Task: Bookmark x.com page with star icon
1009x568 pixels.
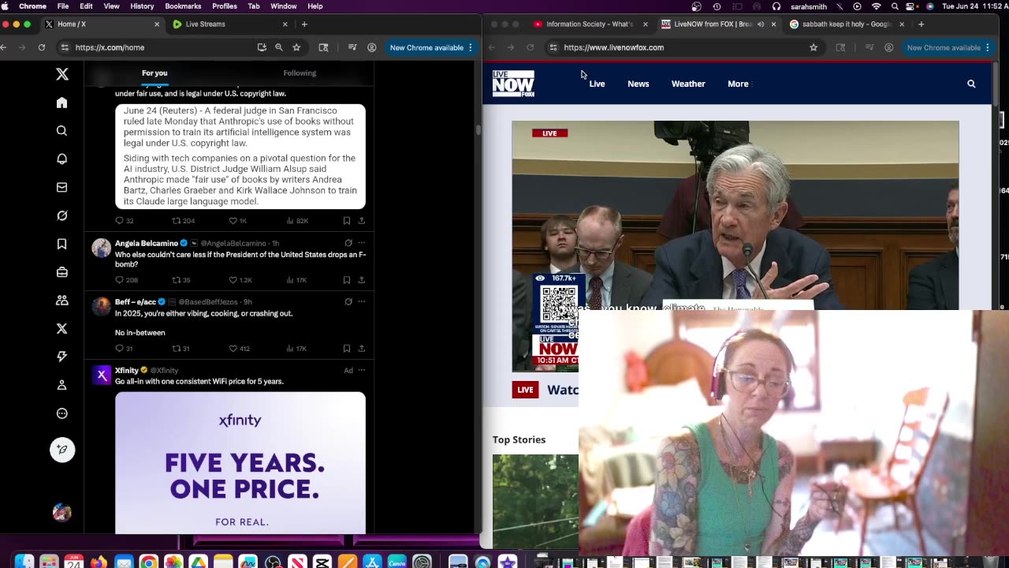Action: [296, 47]
